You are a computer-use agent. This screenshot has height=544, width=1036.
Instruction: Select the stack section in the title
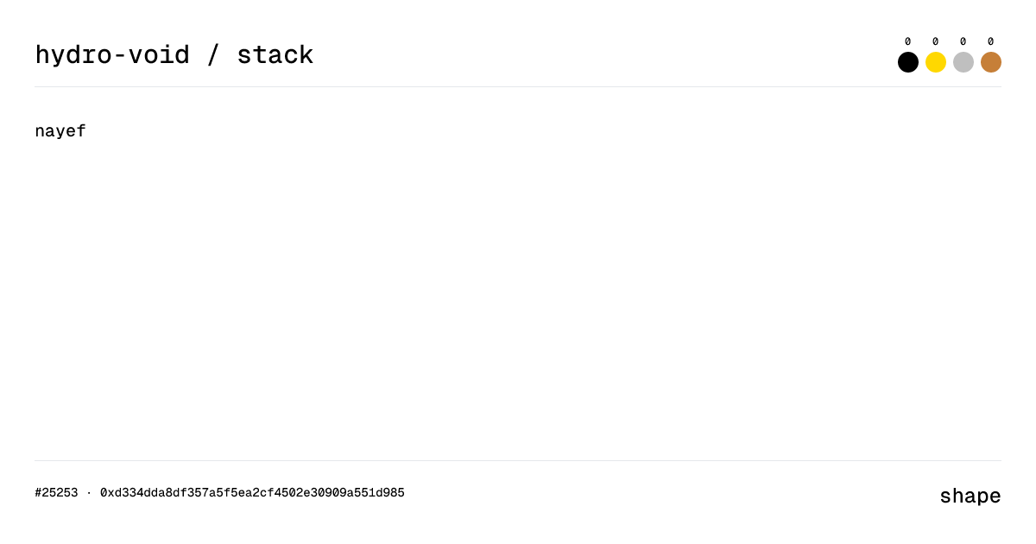pos(276,54)
